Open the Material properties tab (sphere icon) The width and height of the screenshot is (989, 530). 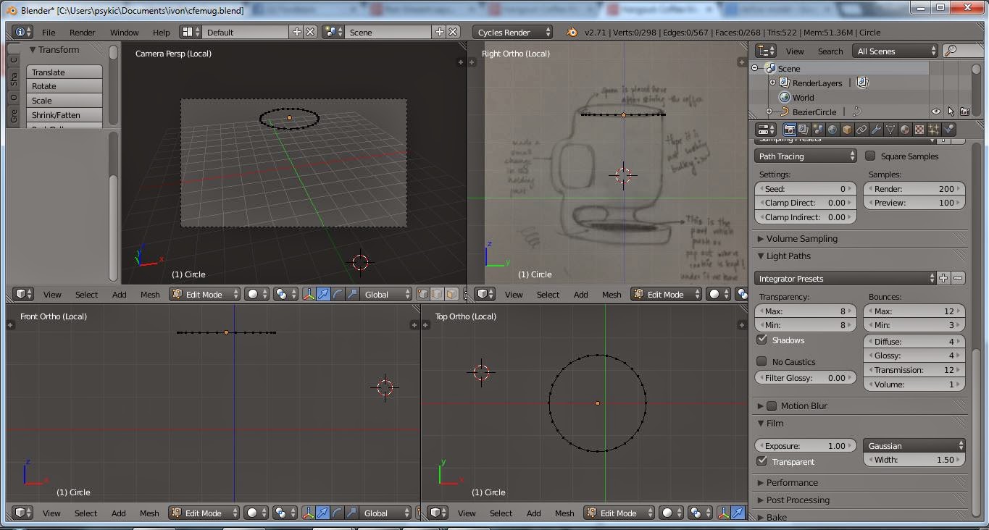point(906,130)
